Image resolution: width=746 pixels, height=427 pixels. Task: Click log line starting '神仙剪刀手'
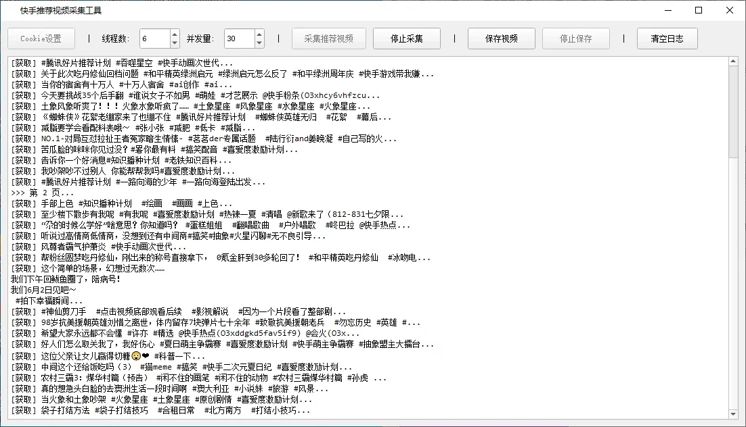click(178, 312)
